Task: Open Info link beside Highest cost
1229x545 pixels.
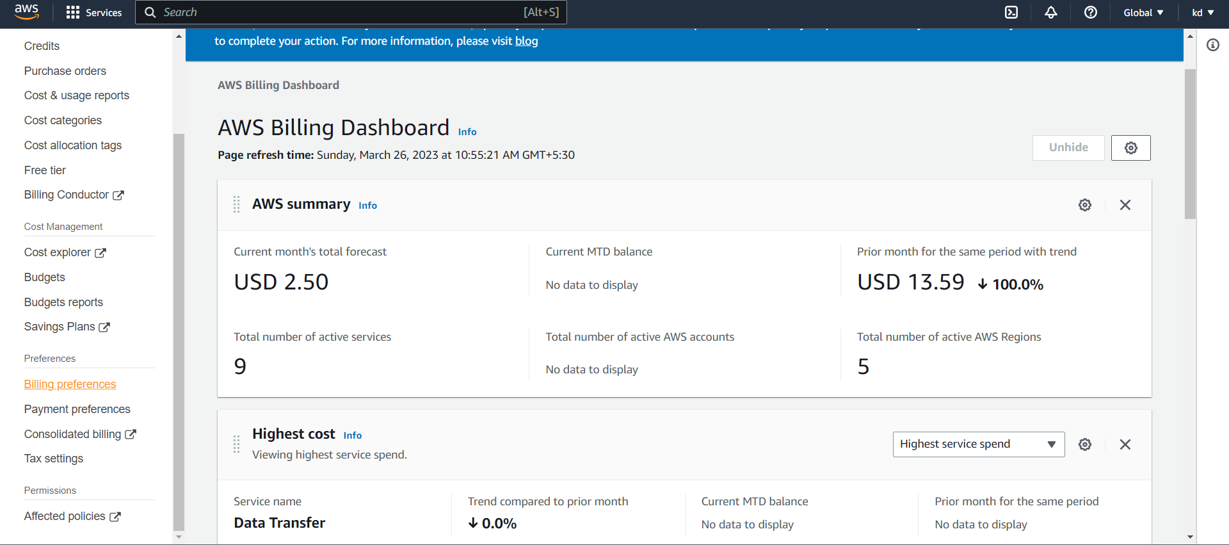Action: pyautogui.click(x=353, y=435)
